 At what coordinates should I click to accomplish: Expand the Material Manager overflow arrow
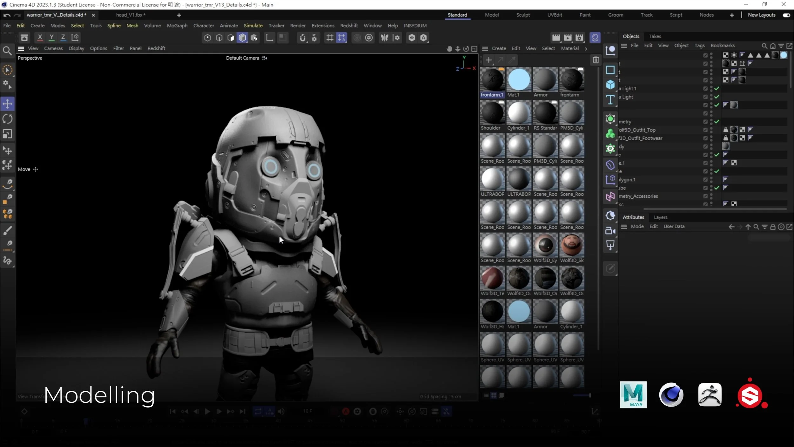[586, 49]
